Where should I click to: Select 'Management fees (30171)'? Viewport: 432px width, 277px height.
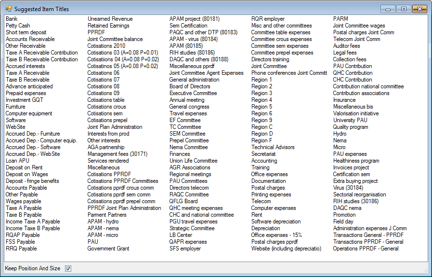click(x=118, y=154)
